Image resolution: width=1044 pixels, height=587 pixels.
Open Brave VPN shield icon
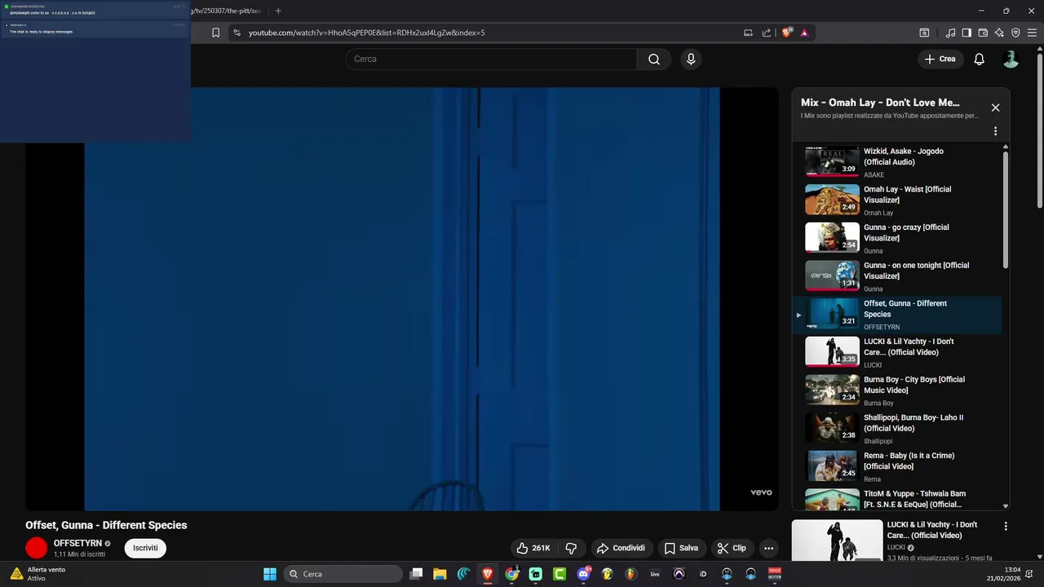1015,33
